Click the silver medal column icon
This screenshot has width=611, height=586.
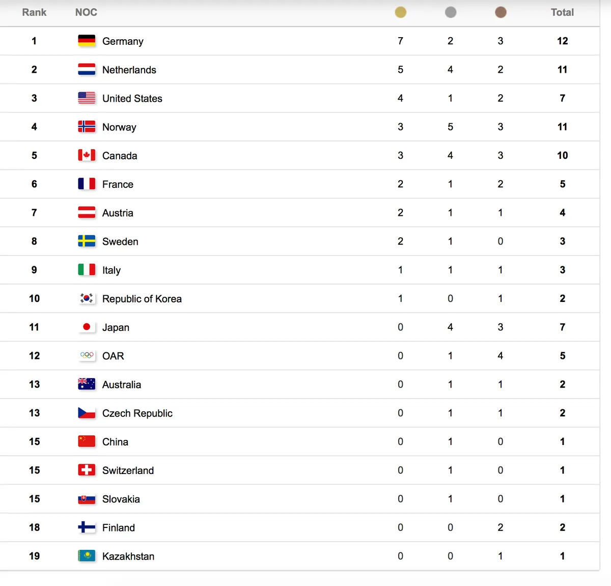coord(451,12)
